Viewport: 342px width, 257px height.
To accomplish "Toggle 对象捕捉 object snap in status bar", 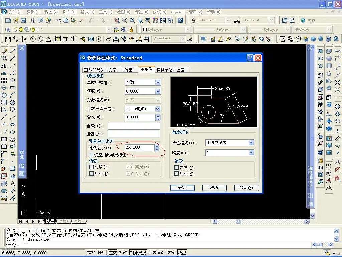I will (x=138, y=253).
